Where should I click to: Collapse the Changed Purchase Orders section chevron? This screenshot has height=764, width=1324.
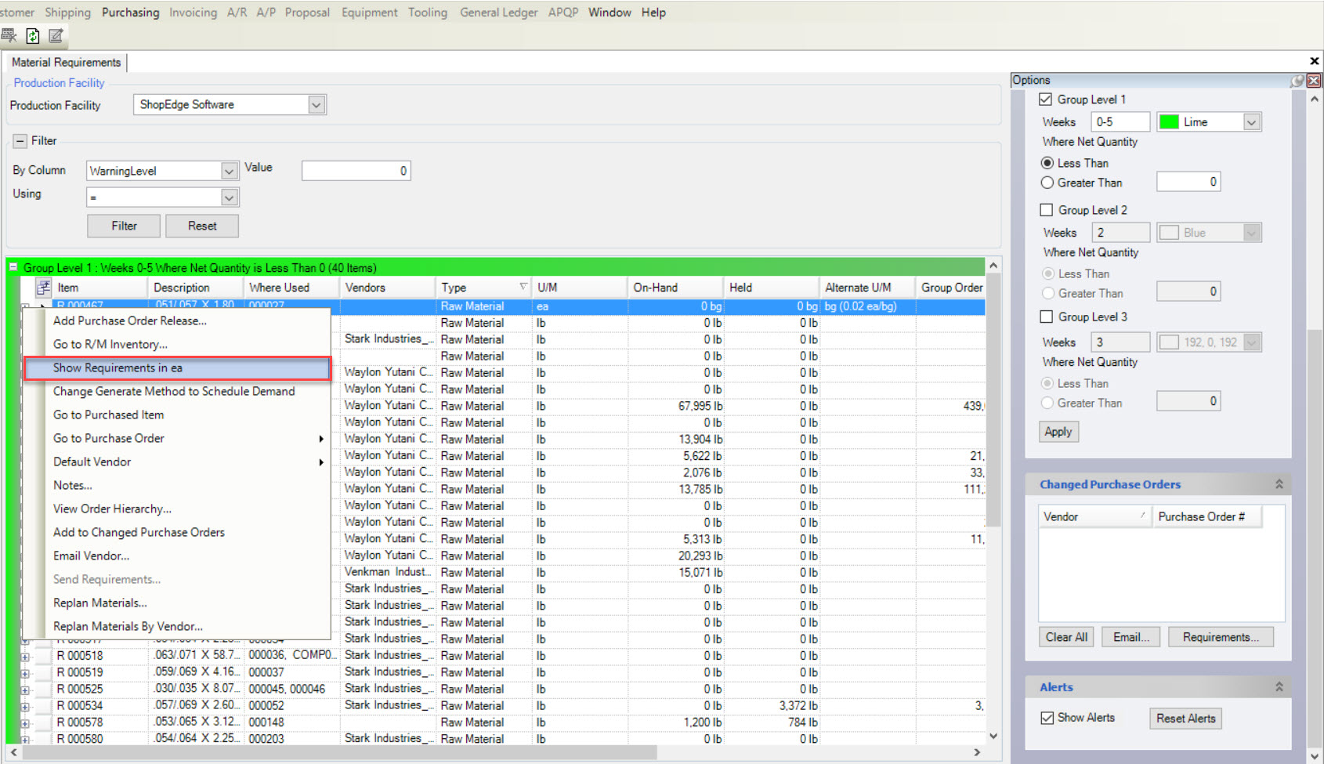coord(1279,484)
